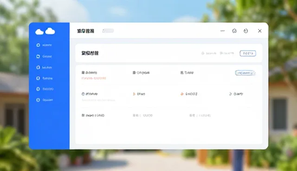Viewport: 297px width, 171px height.
Task: Open the fifth sidebar menu item
Action: [45, 89]
